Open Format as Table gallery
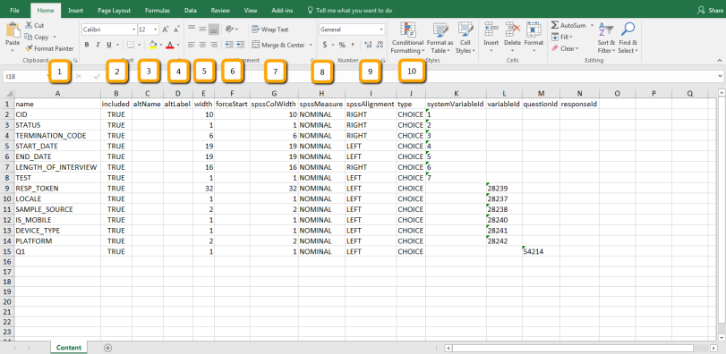Image resolution: width=726 pixels, height=354 pixels. point(440,38)
